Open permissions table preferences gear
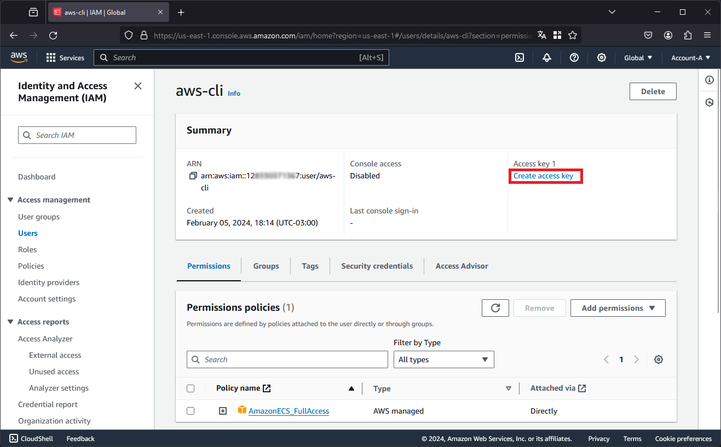Viewport: 721px width, 447px height. tap(659, 359)
